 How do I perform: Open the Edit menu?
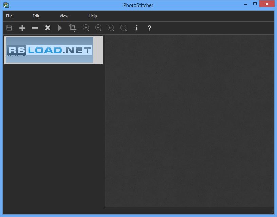tap(36, 16)
